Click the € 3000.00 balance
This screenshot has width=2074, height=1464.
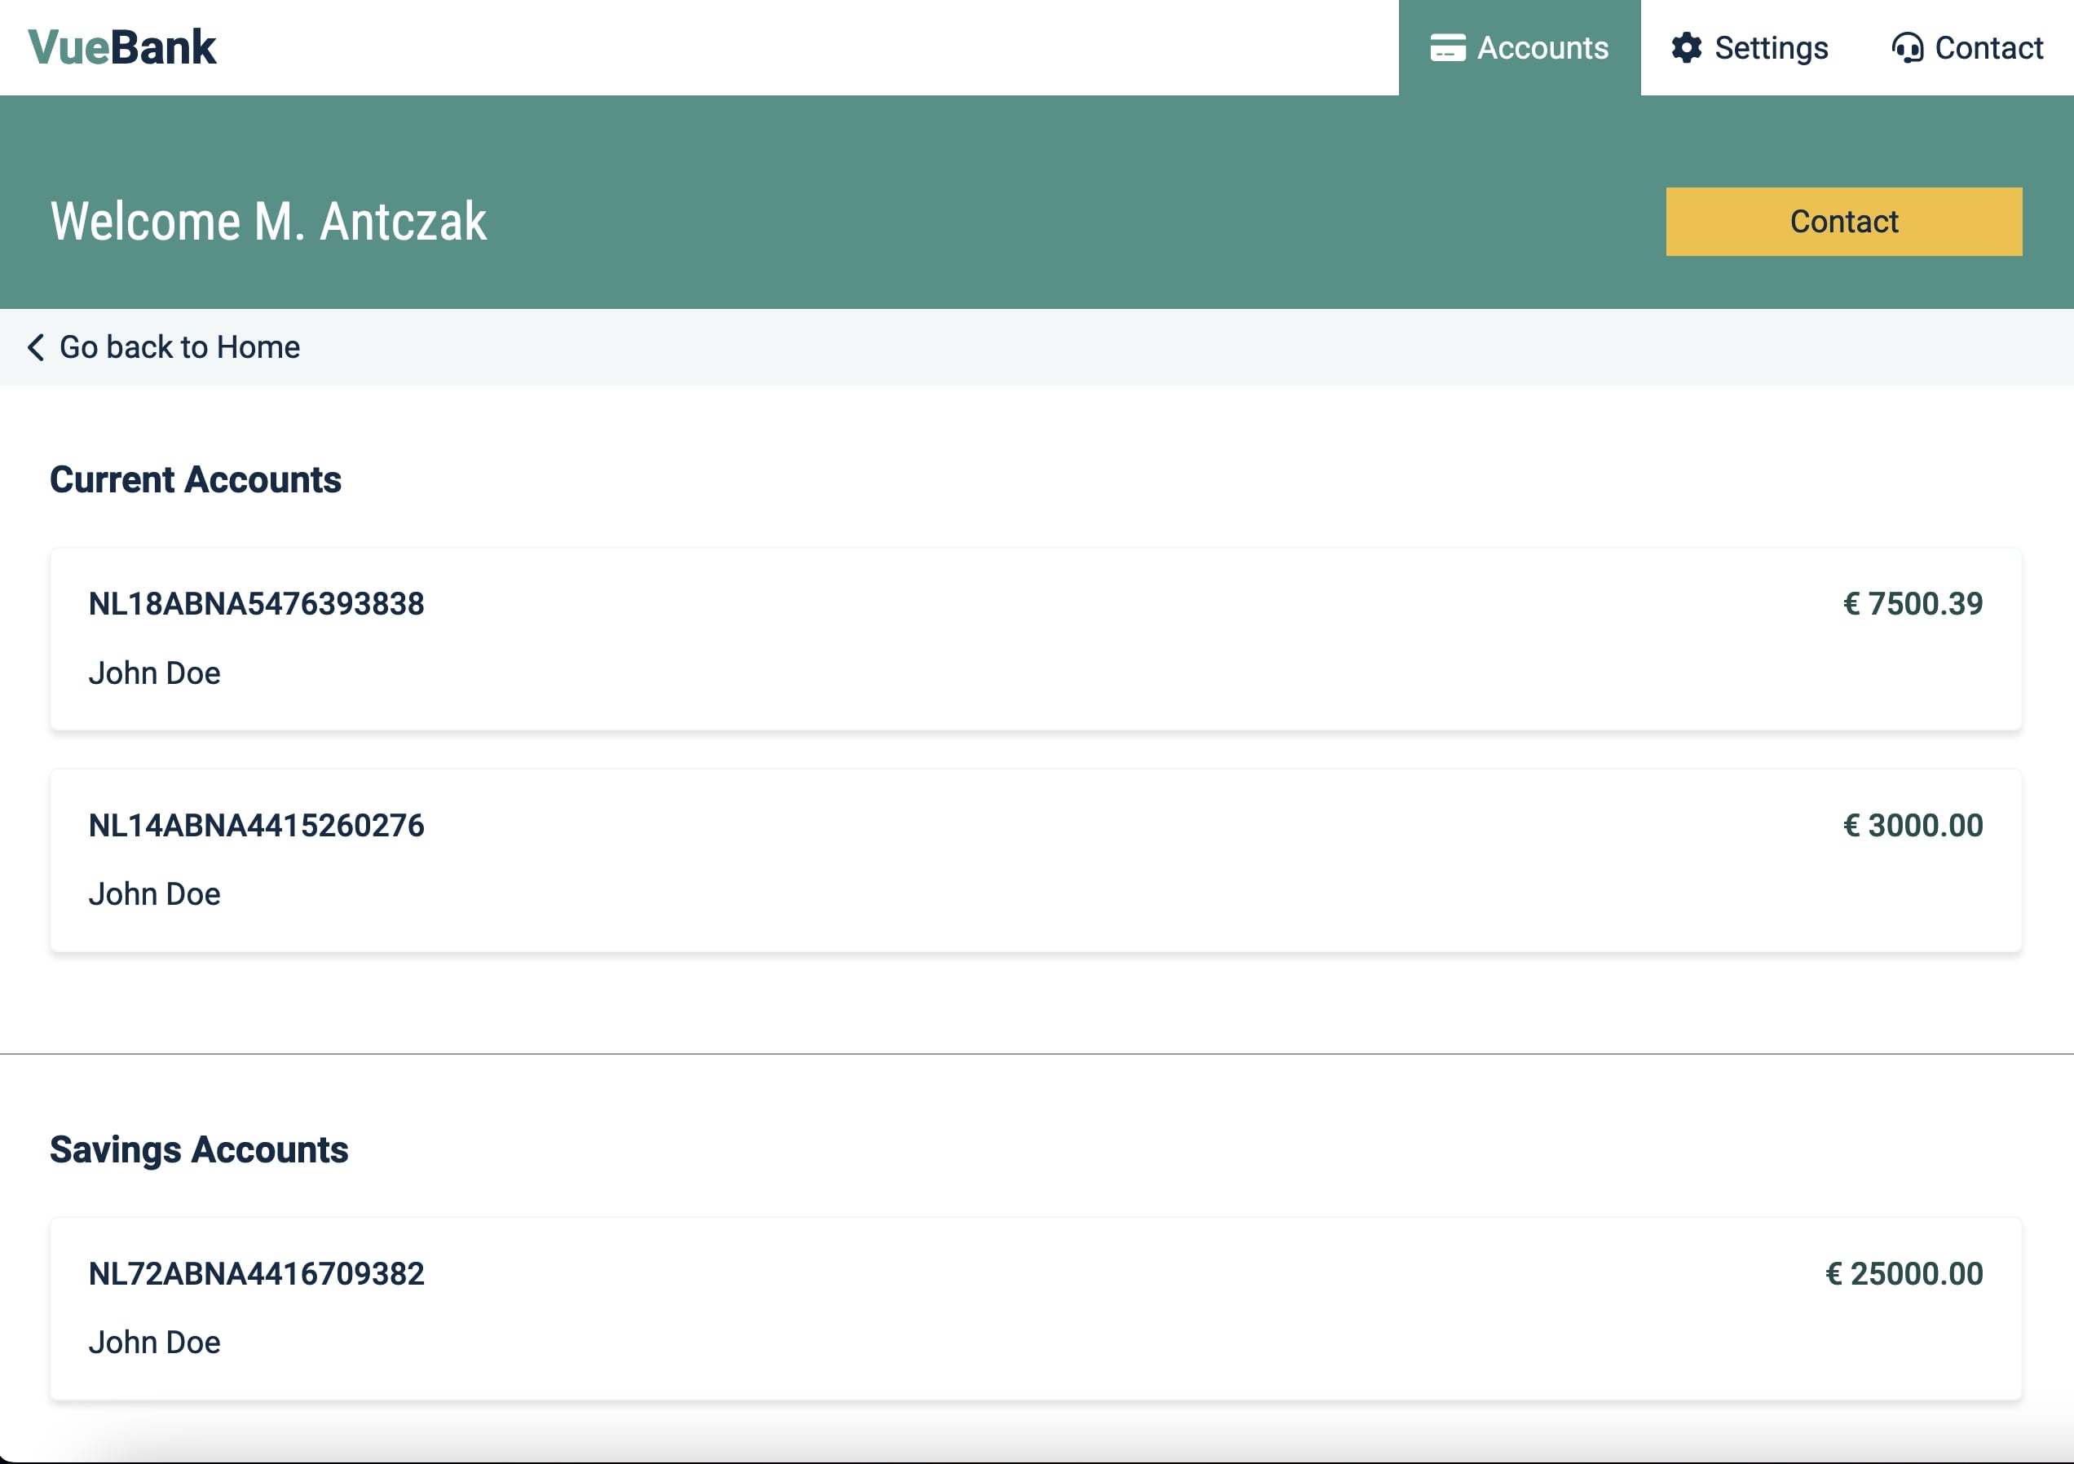click(x=1913, y=825)
